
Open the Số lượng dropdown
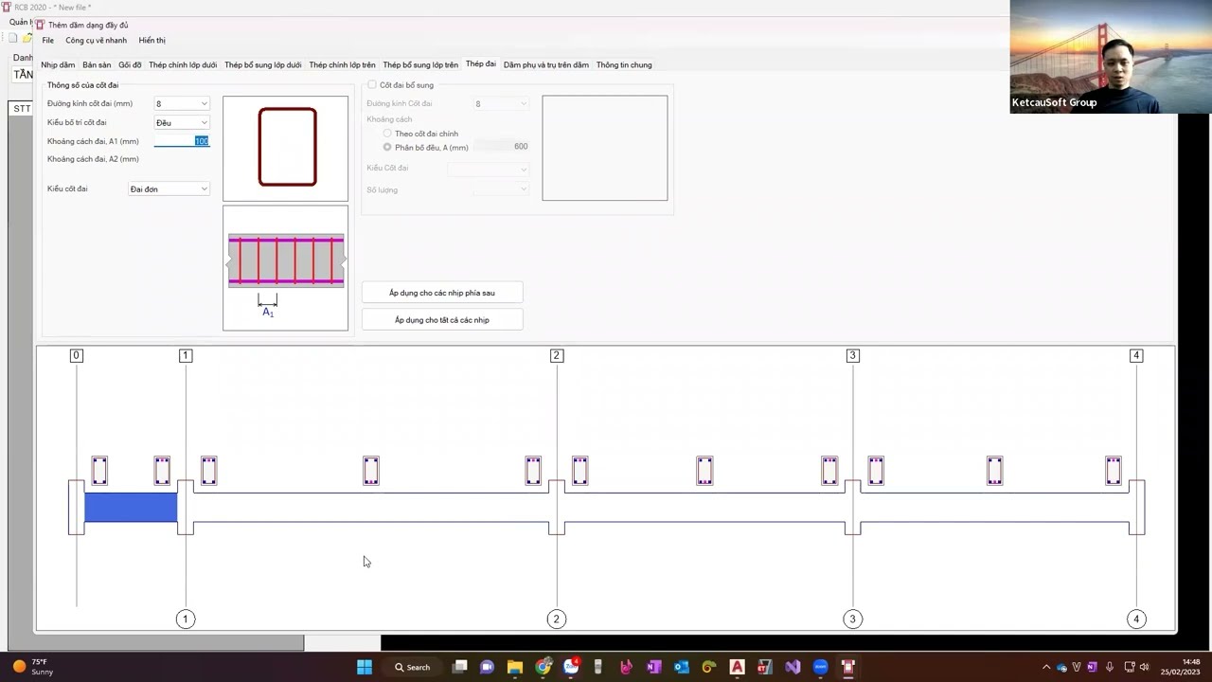501,189
